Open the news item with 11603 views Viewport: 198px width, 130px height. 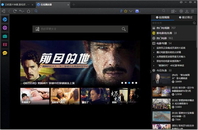click(174, 104)
